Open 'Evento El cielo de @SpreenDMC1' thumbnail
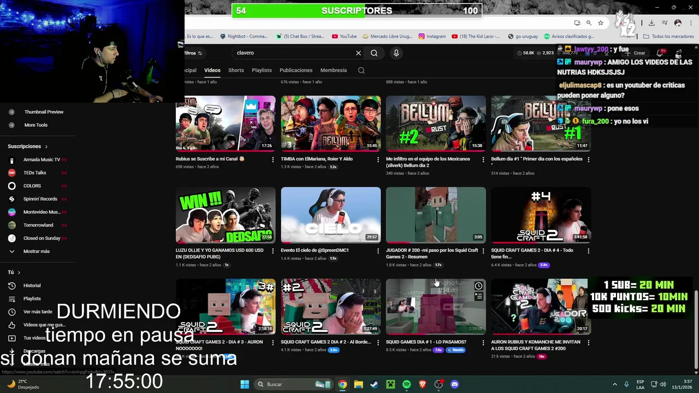This screenshot has width=699, height=393. (331, 215)
